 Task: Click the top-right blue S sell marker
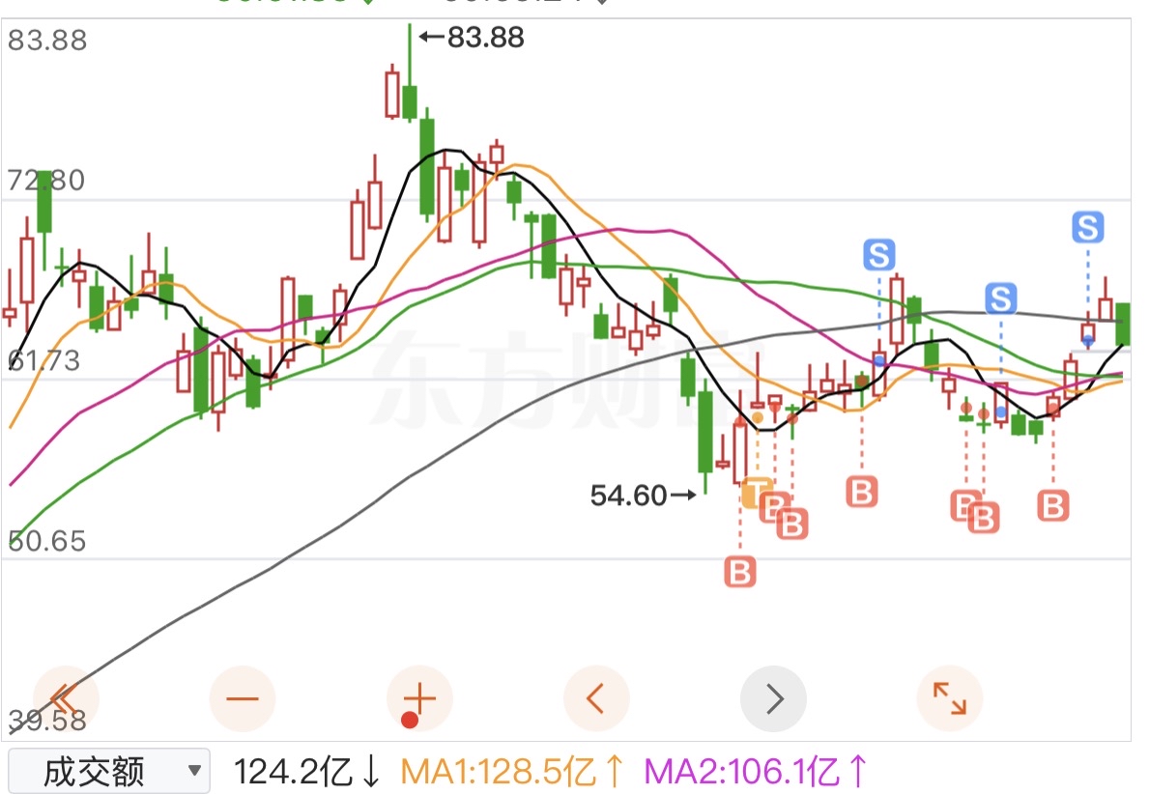(x=1087, y=227)
